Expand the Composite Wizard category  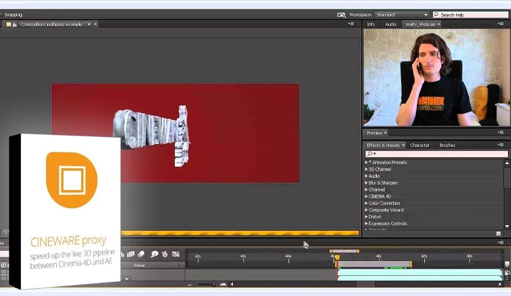pyautogui.click(x=366, y=210)
